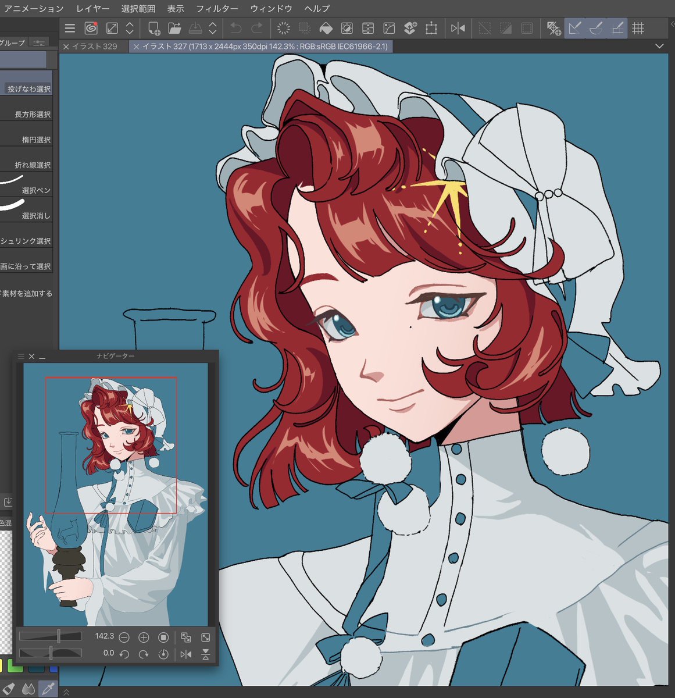Toggle Snap to Special Ruler
The image size is (675, 698).
point(596,28)
